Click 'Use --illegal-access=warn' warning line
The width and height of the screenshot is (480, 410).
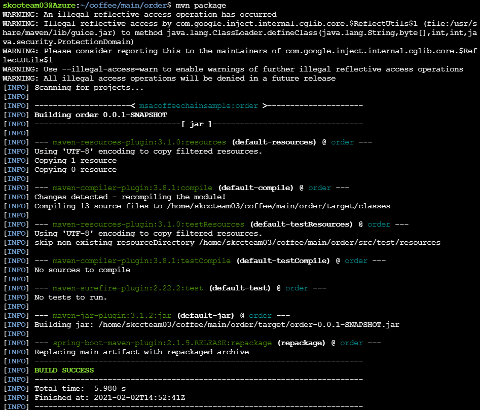[x=233, y=69]
